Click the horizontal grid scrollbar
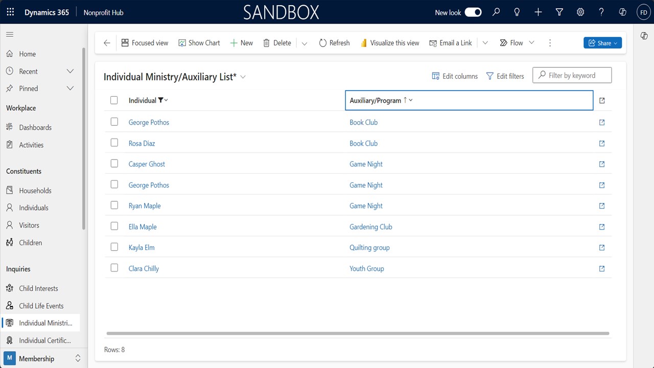Viewport: 654px width, 368px height. (358, 333)
